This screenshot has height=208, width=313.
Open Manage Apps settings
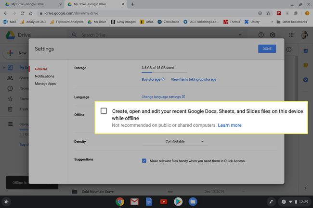[45, 84]
